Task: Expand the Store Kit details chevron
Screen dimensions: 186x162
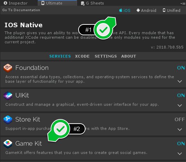Action: [x=180, y=130]
